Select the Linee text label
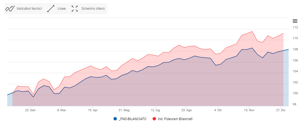Image resolution: width=300 pixels, height=124 pixels. (x=62, y=9)
